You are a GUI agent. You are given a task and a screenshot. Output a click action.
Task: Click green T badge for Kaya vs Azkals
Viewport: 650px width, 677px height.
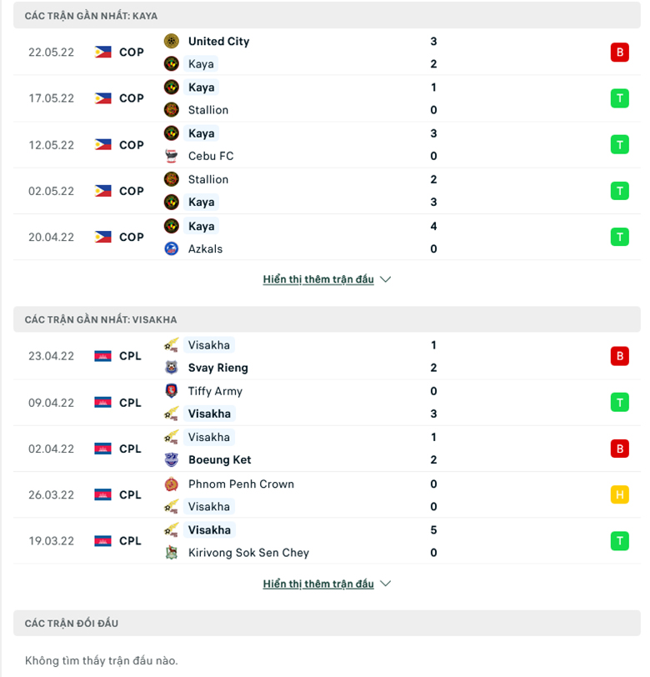point(619,237)
